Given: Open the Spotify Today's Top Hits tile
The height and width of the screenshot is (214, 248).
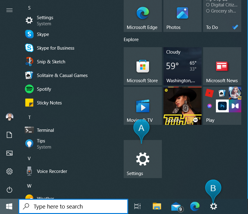Looking at the screenshot, I should [x=182, y=106].
